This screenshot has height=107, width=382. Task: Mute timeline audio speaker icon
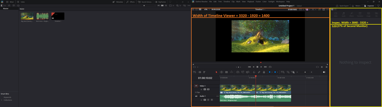click(x=324, y=72)
